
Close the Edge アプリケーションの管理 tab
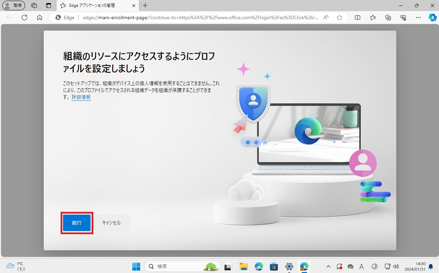point(134,5)
